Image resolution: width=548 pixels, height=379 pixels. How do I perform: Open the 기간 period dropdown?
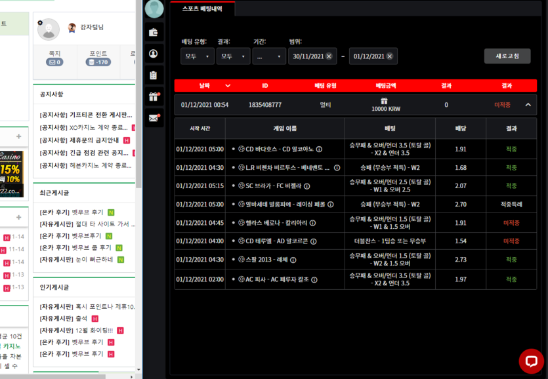point(269,56)
